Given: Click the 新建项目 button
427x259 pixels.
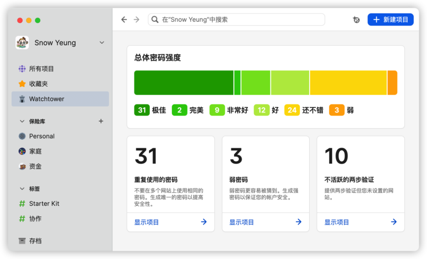Looking at the screenshot, I should (390, 20).
